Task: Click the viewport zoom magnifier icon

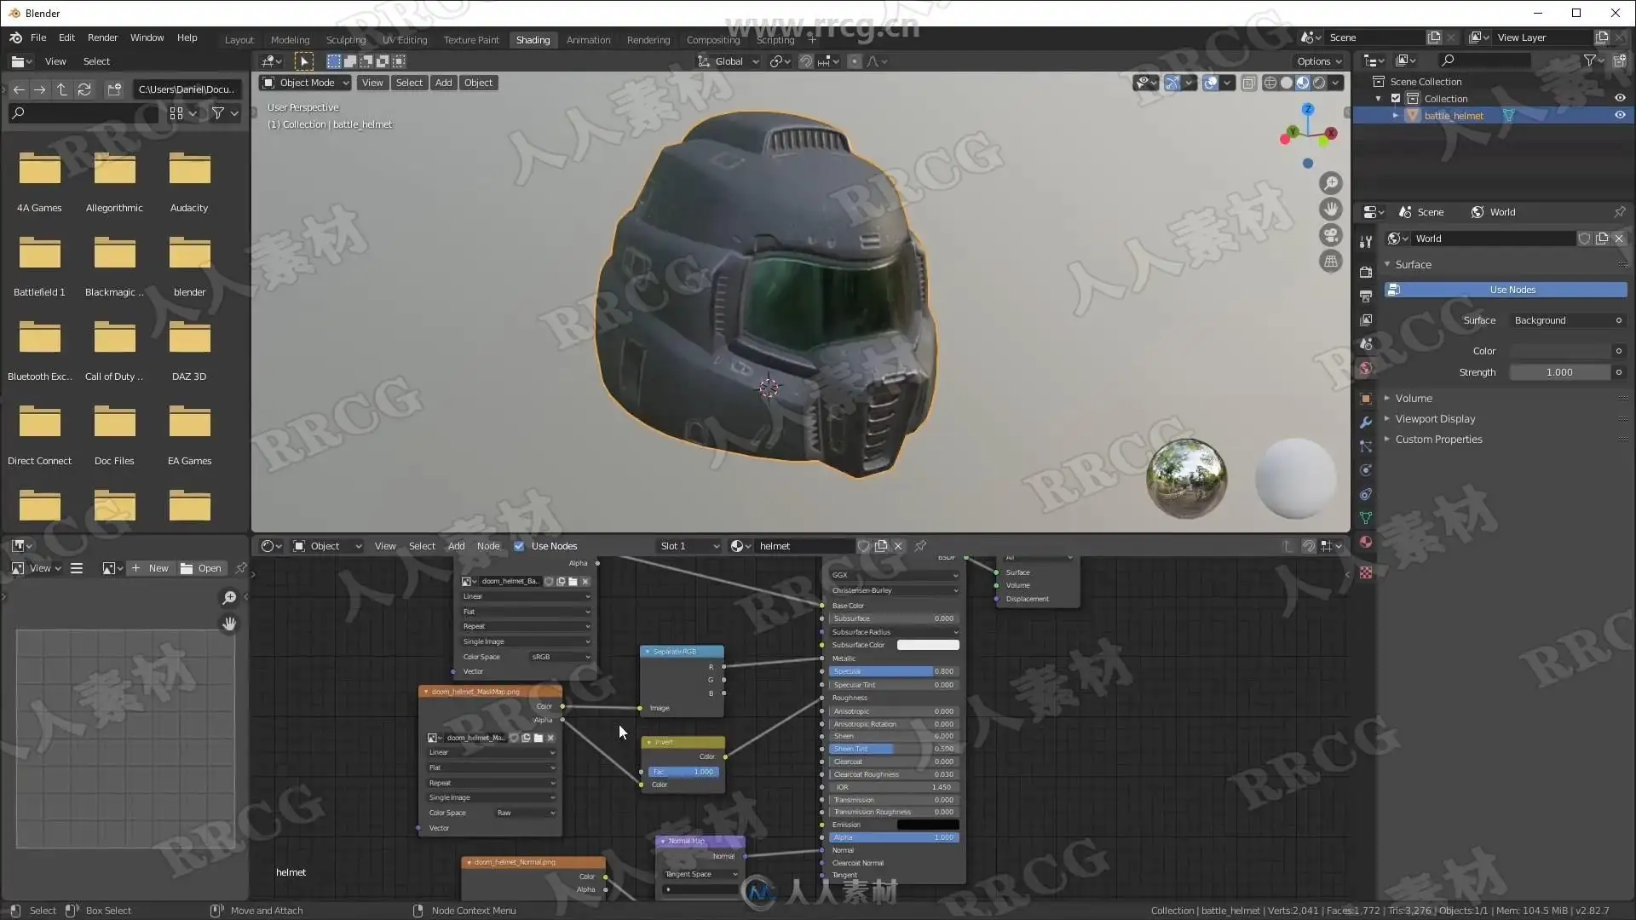Action: tap(1330, 183)
